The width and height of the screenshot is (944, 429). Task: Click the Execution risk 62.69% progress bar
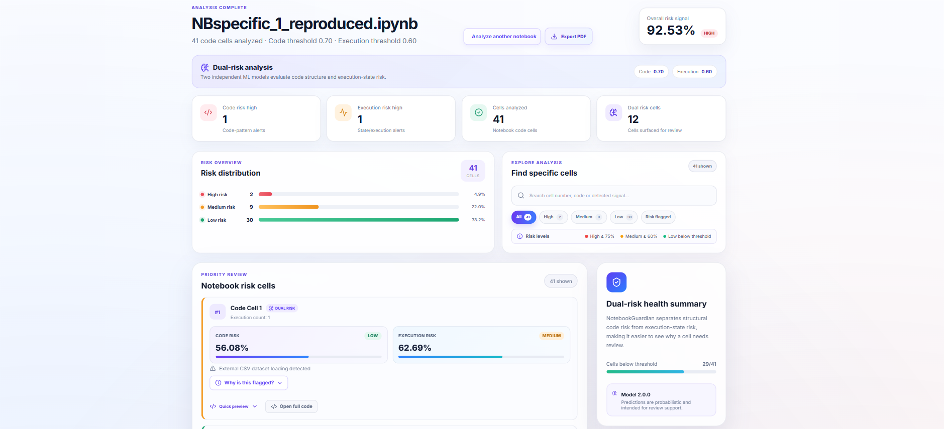pyautogui.click(x=481, y=357)
